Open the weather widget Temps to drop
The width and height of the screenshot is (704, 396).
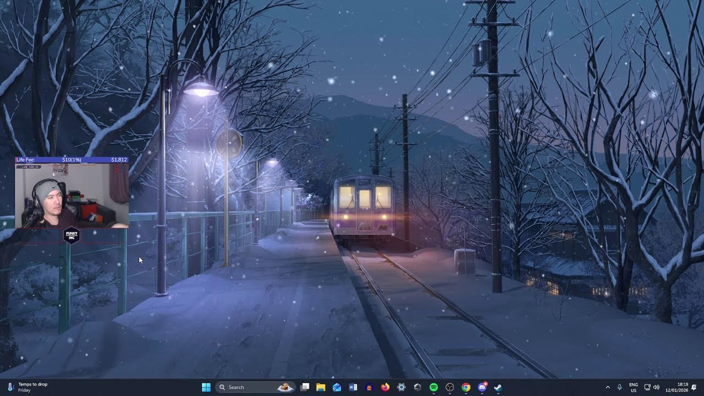[28, 387]
